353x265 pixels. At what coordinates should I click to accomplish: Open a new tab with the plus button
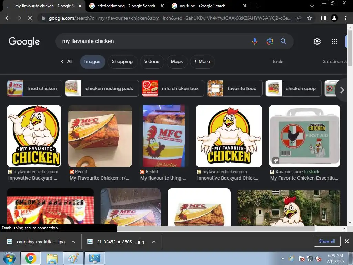[258, 6]
